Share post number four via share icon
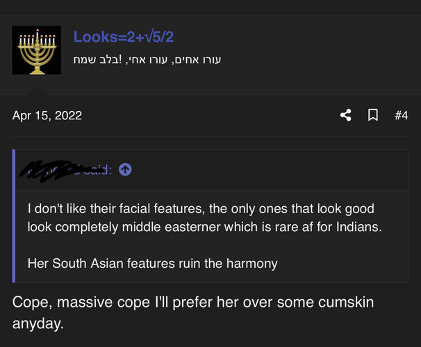421x347 pixels. (346, 115)
